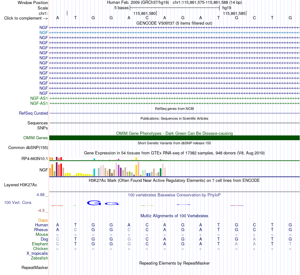Click the 'Click to complement -->' label

point(26,18)
